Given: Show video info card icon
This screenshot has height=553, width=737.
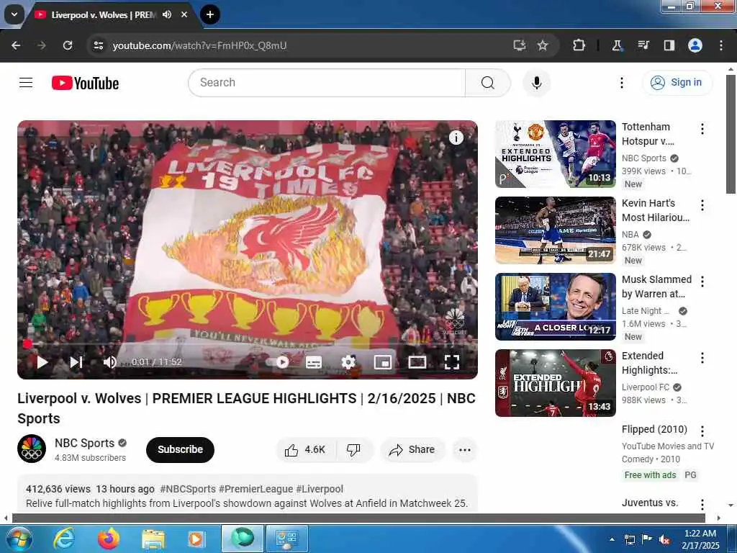Looking at the screenshot, I should (456, 138).
